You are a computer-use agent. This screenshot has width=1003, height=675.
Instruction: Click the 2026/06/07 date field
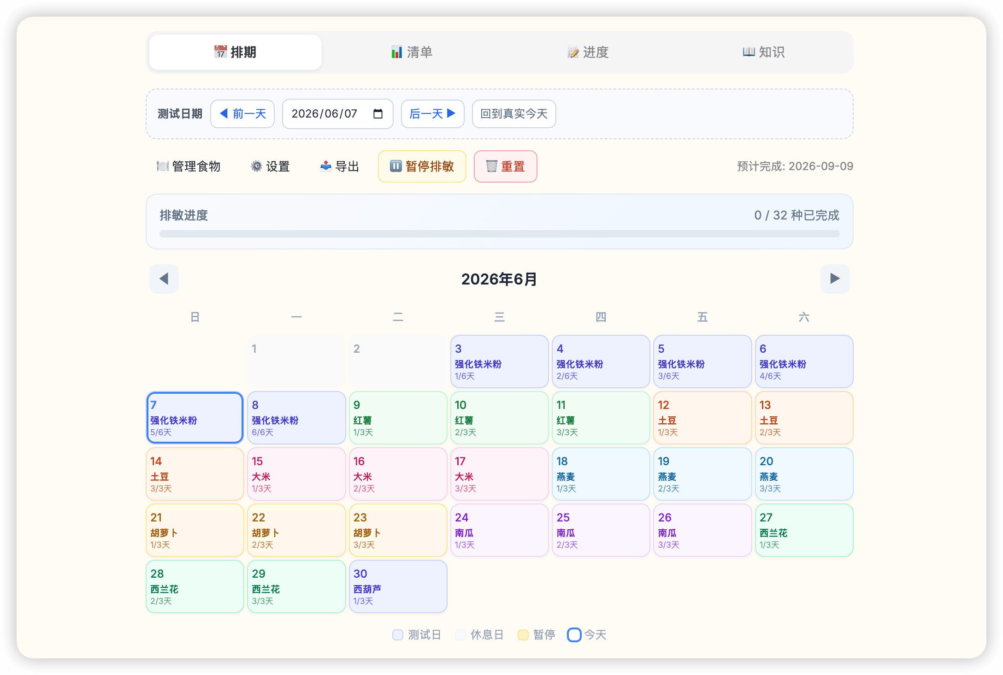tap(337, 114)
